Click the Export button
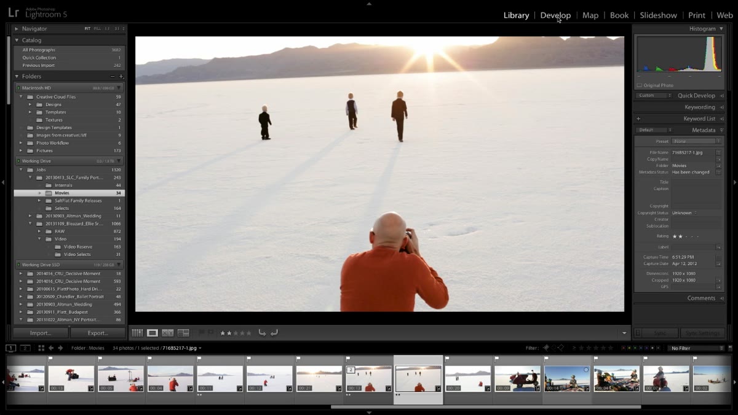The width and height of the screenshot is (738, 415). 98,333
